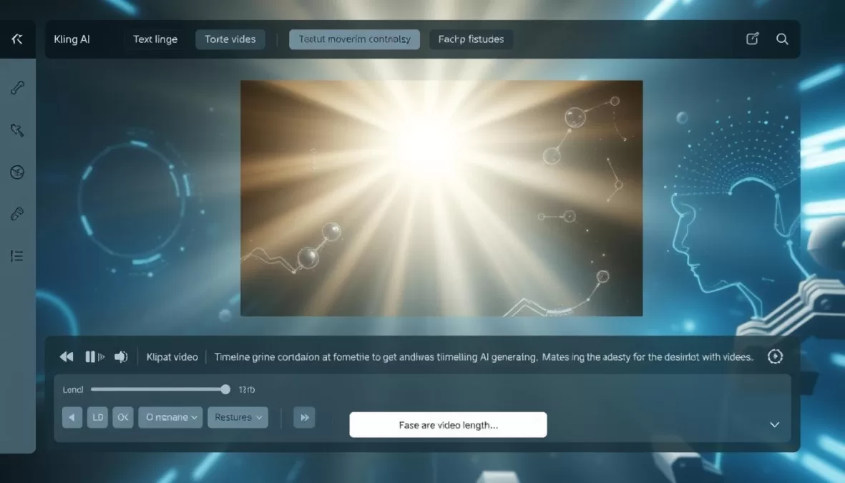Pause playback with the pause control
Screen dimensions: 845x483
[x=93, y=356]
